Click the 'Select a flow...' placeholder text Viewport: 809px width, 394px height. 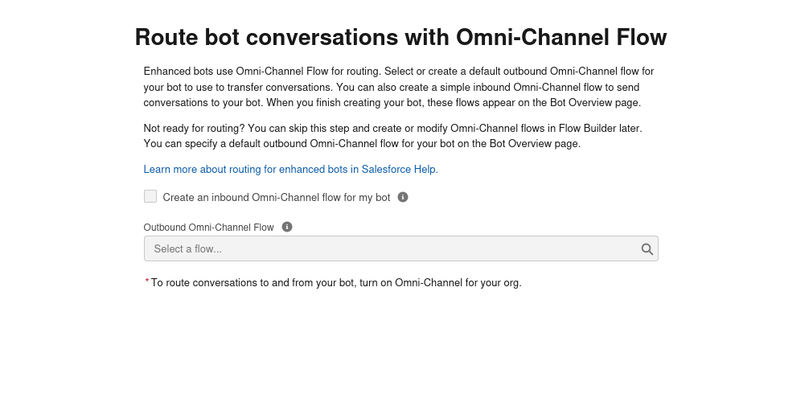tap(188, 249)
